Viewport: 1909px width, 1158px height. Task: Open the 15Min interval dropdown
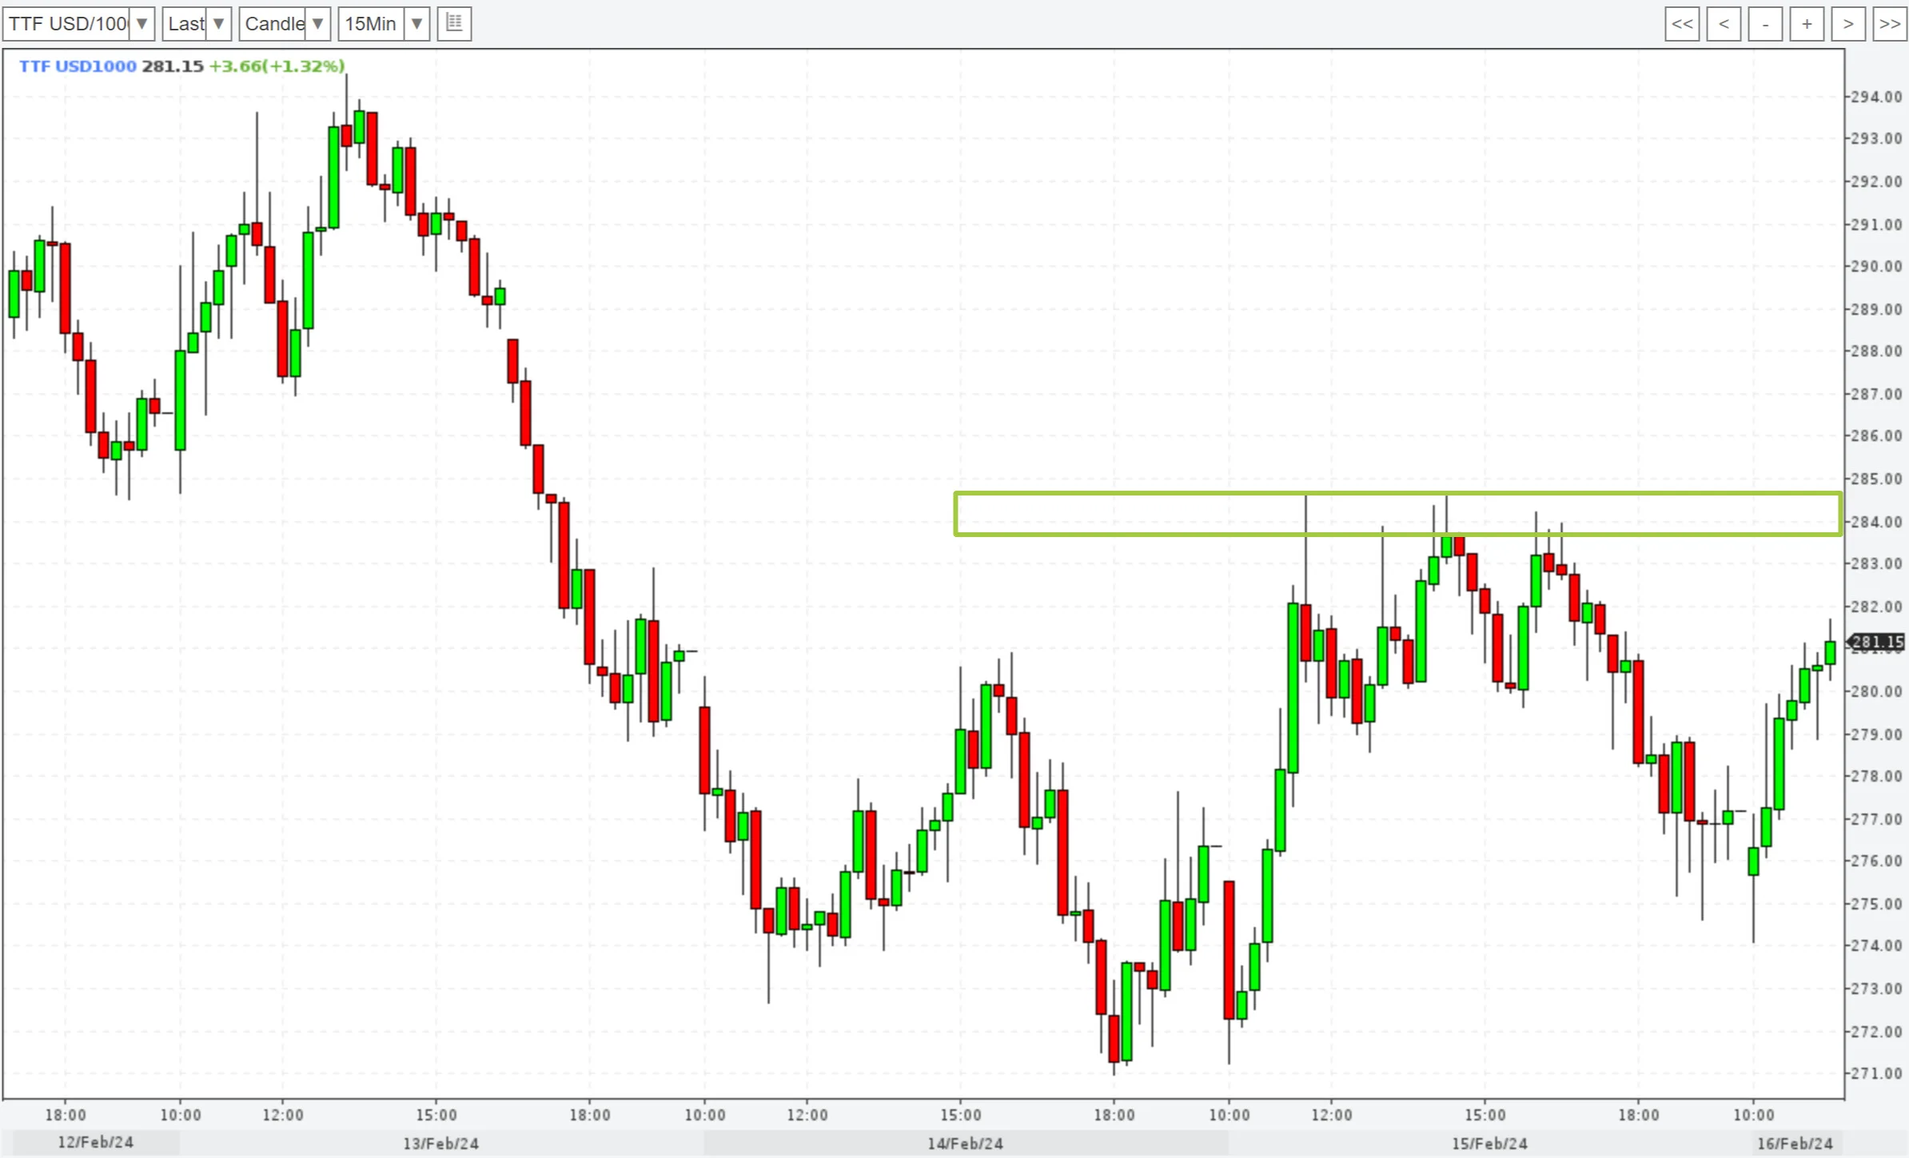pos(384,23)
